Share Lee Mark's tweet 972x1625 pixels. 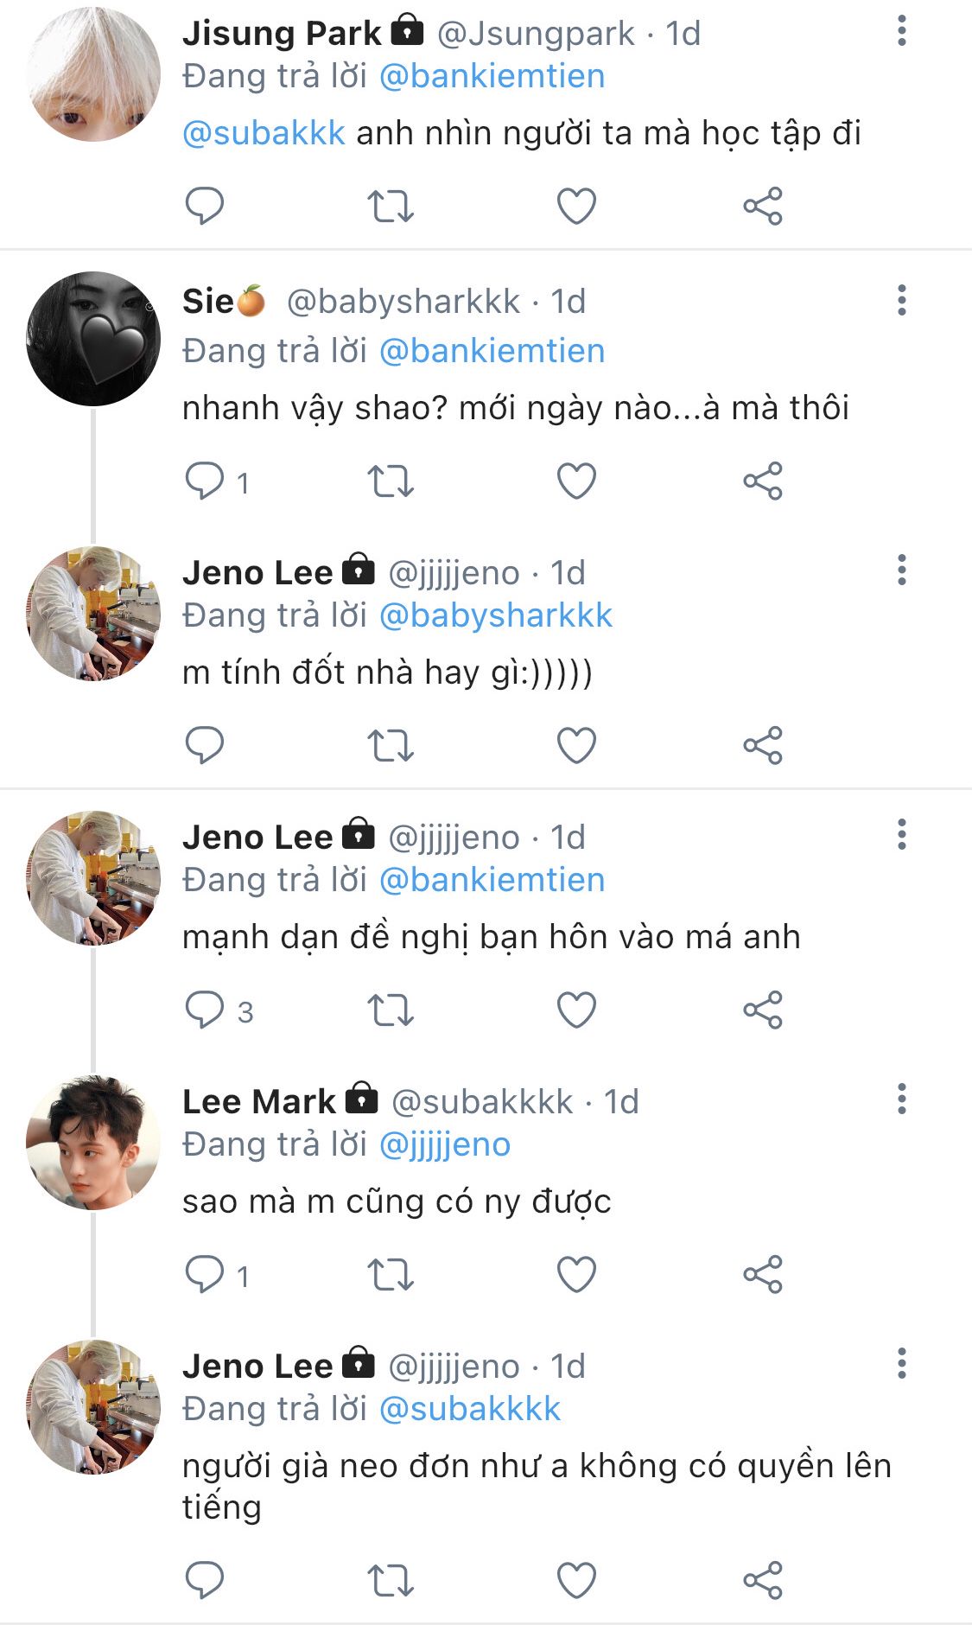point(762,1275)
